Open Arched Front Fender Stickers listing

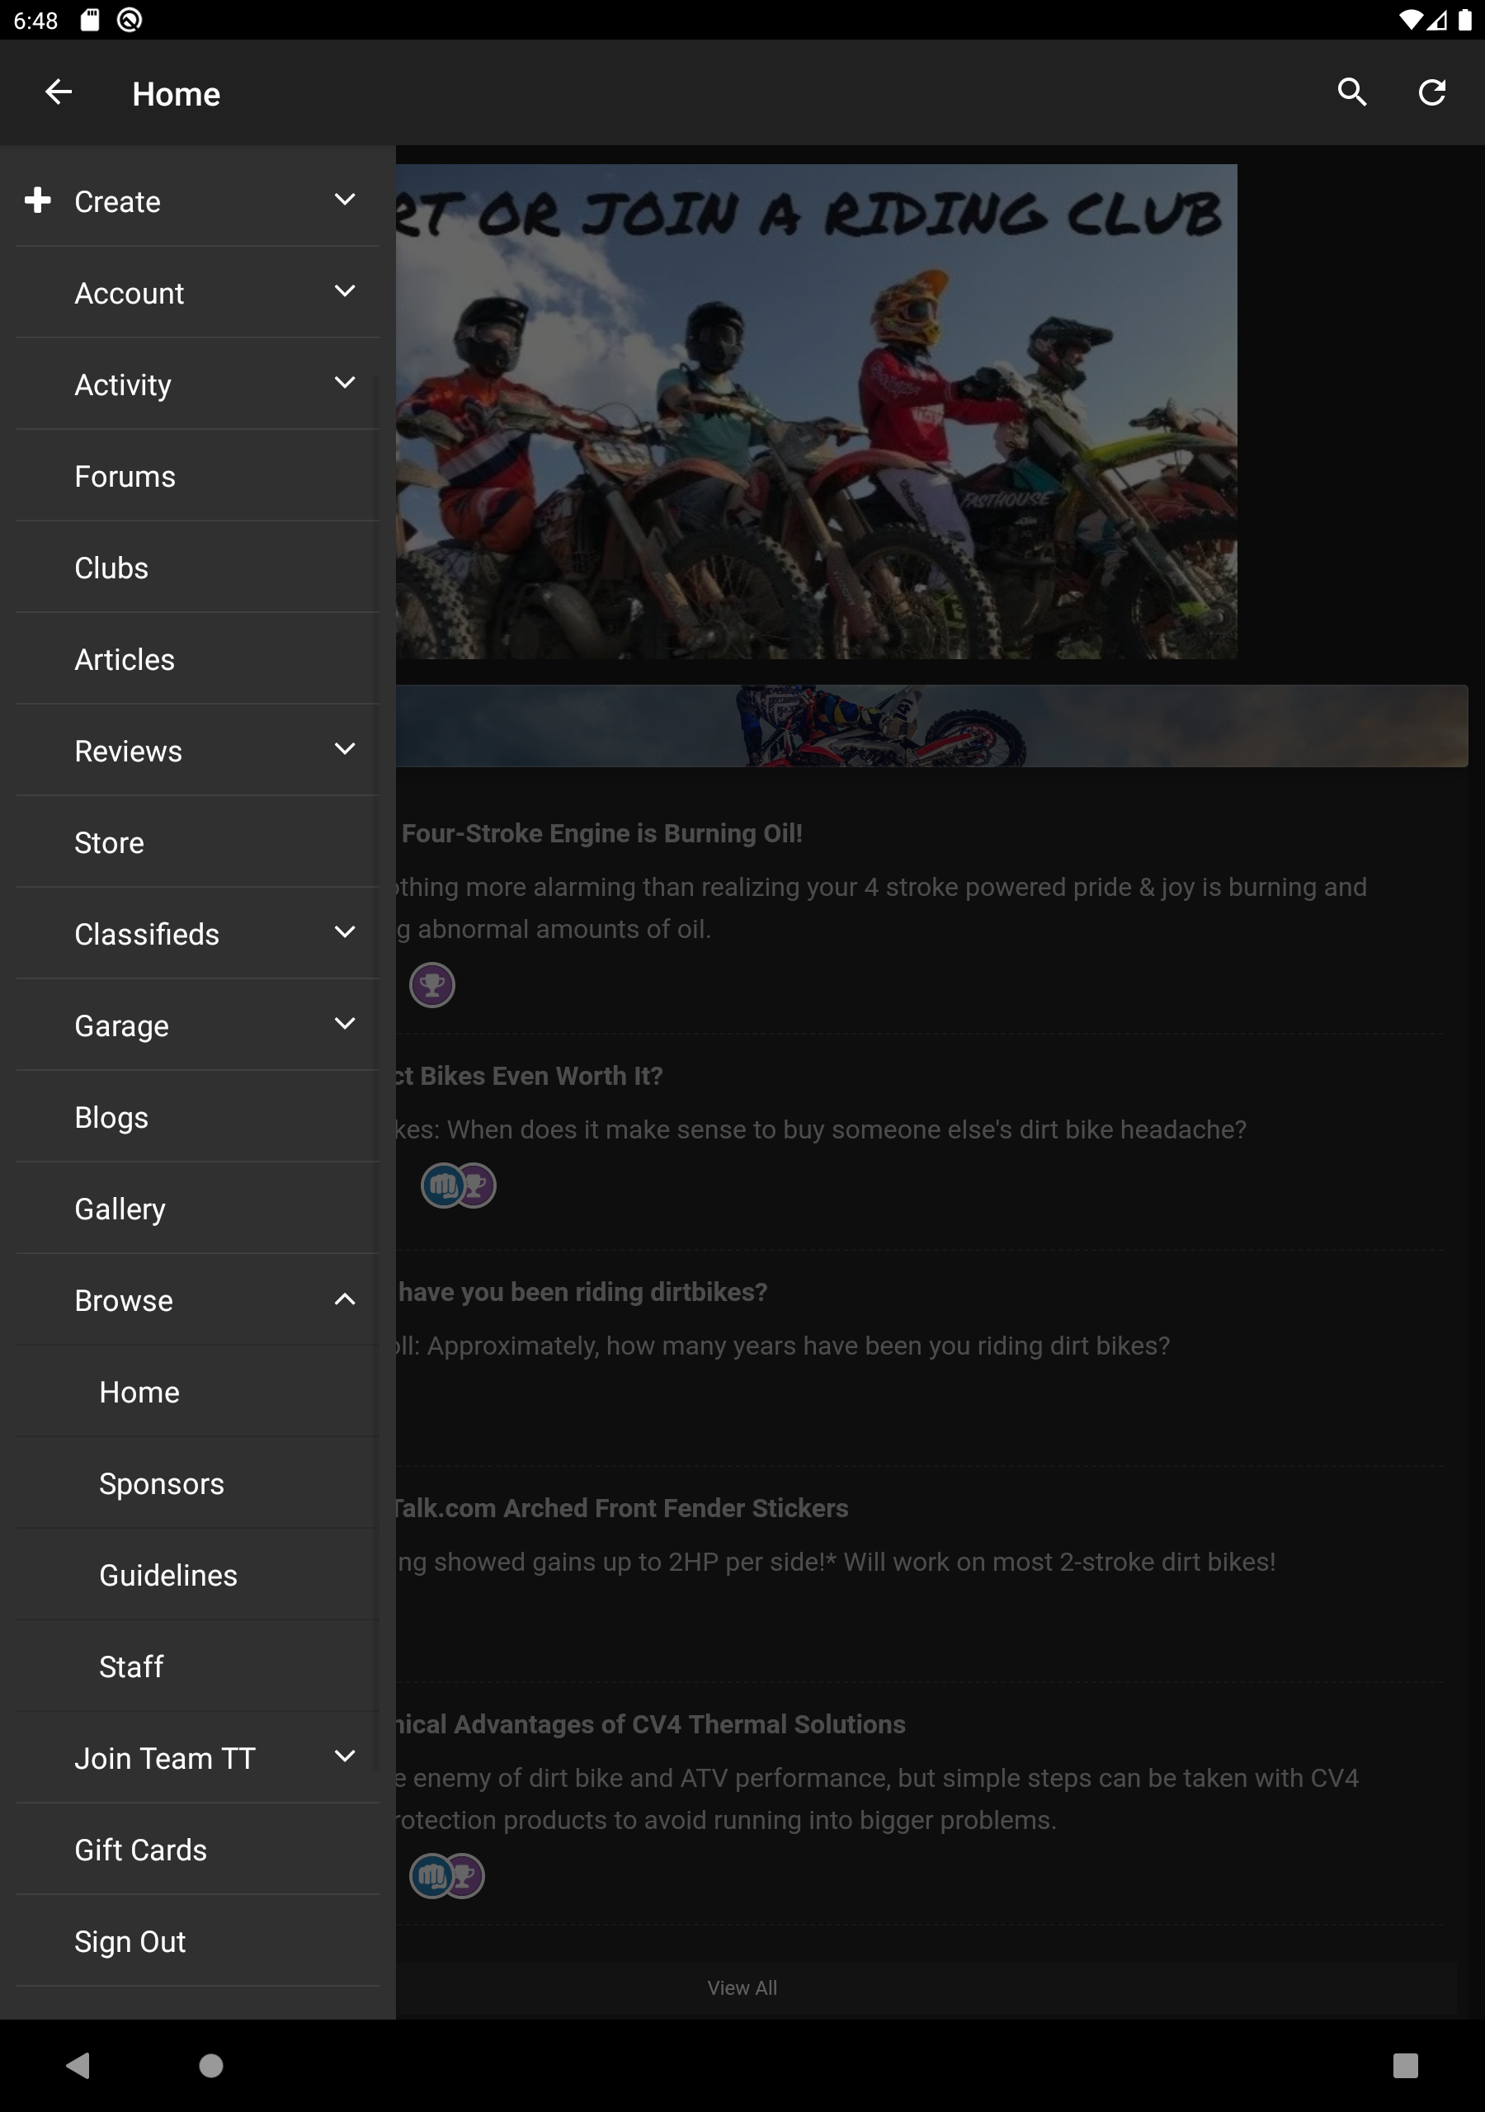point(622,1509)
